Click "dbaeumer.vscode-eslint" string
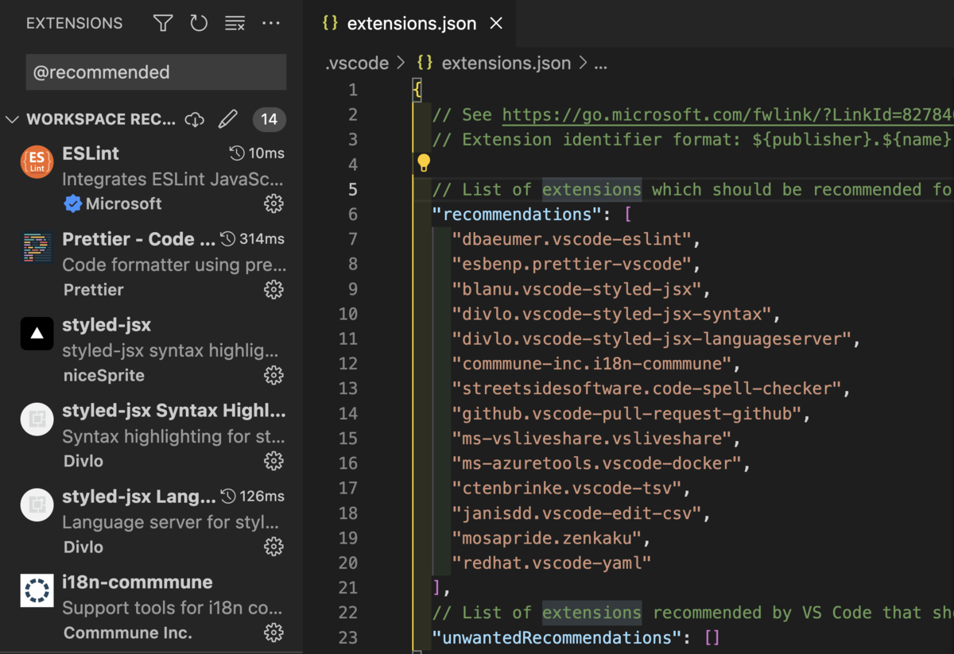 572,239
